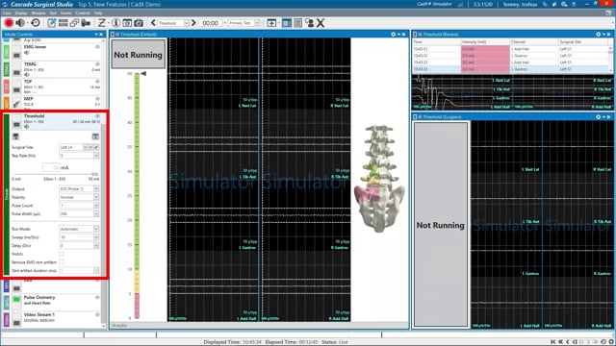Select the blue panel layout icon
The height and width of the screenshot is (346, 616).
point(287,23)
